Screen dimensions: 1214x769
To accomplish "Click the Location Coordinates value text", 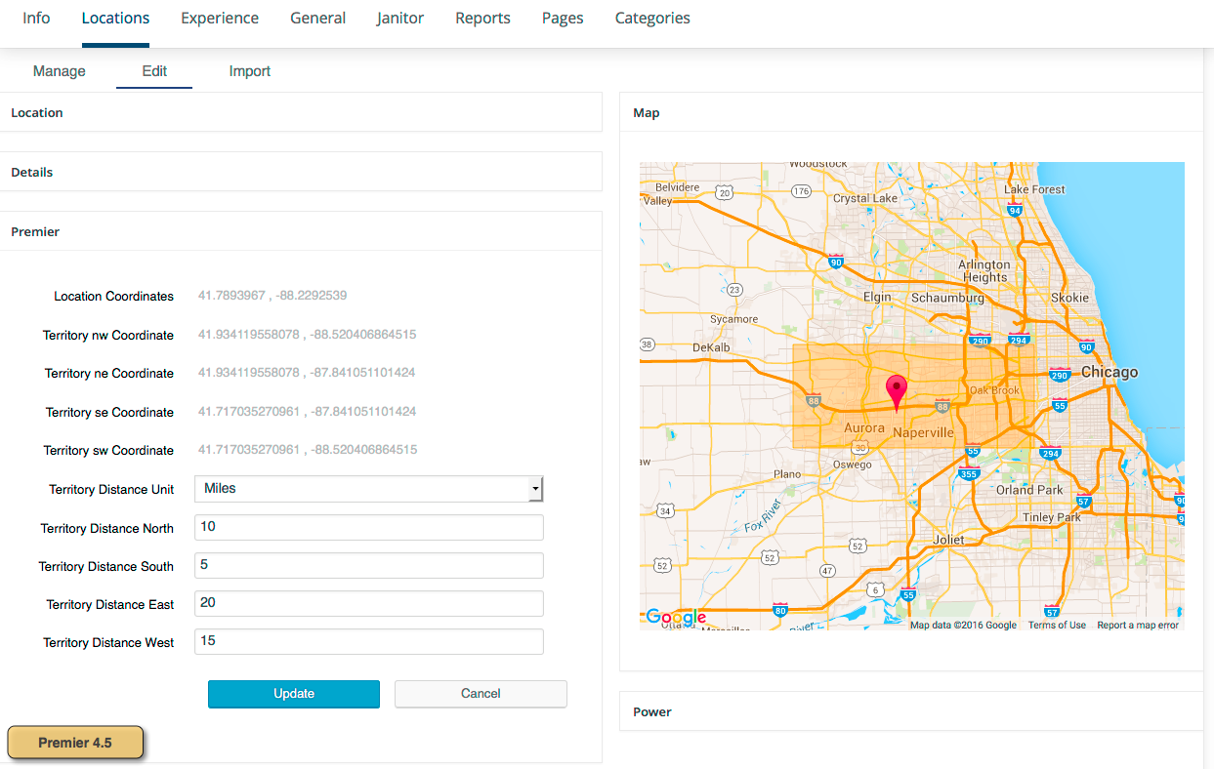I will [x=272, y=296].
